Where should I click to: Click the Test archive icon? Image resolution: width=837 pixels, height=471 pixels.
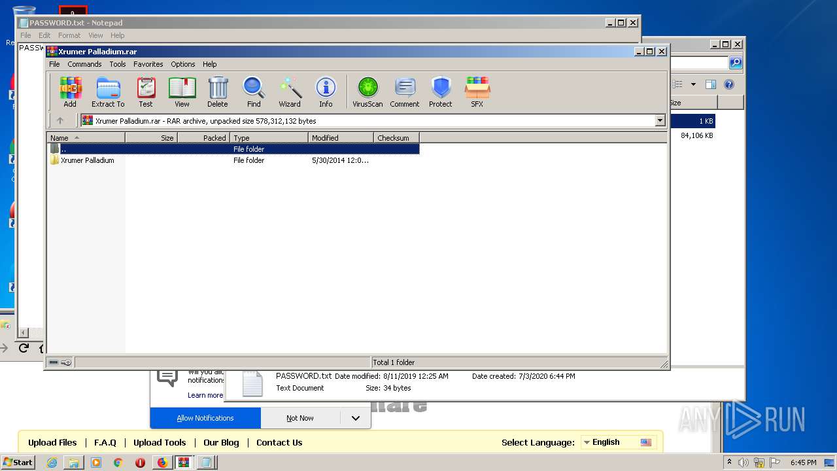click(146, 92)
